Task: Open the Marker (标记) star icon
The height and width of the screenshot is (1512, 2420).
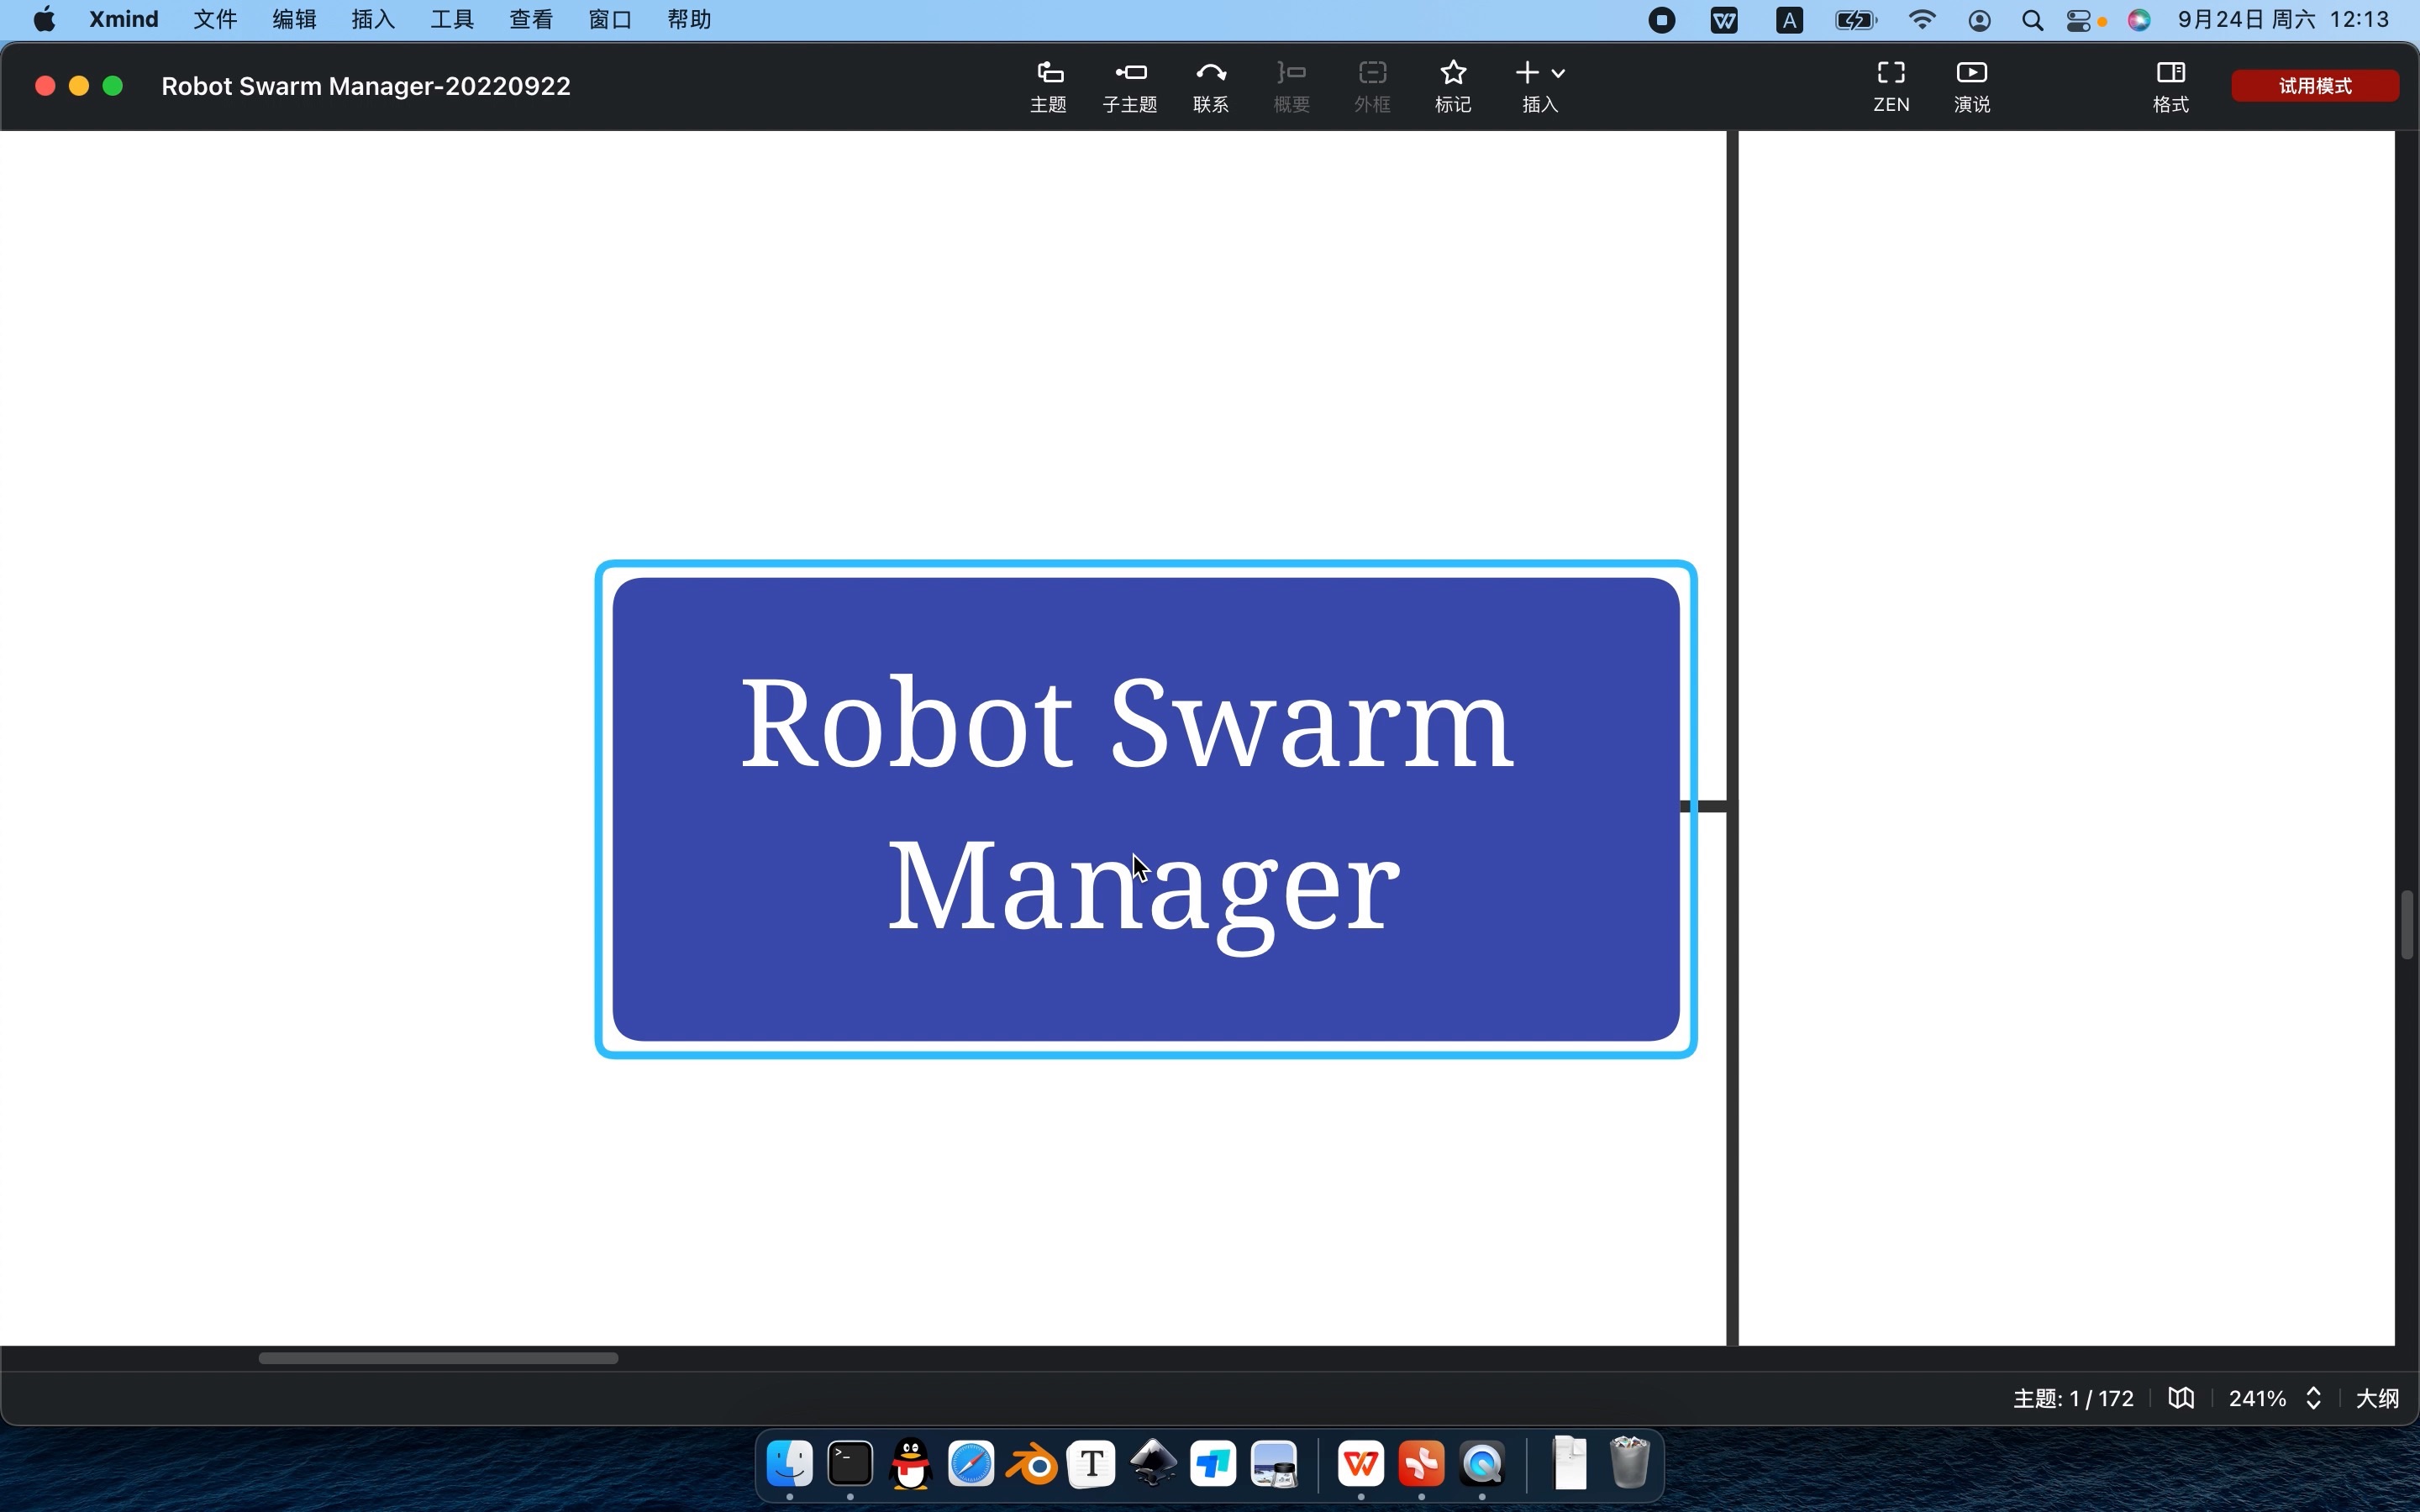Action: click(x=1452, y=85)
